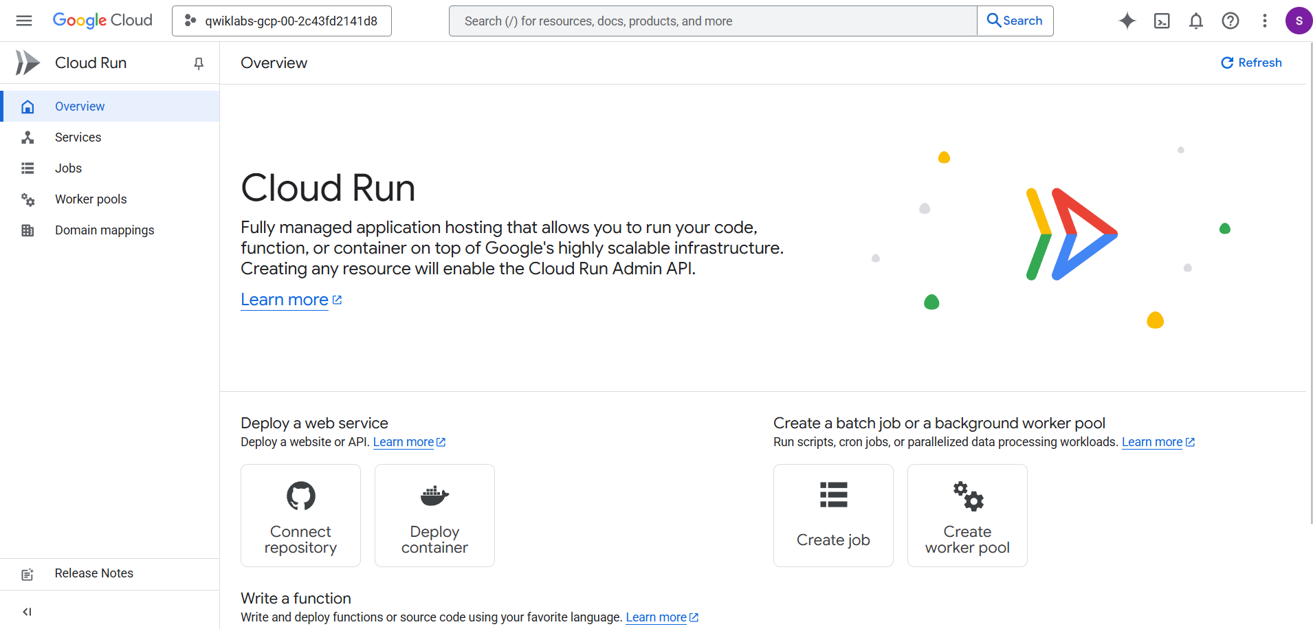Viewport: 1313px width, 629px height.
Task: Open the project picker qwiklabs-gcp-00-2c43fd2141d8
Action: click(282, 21)
